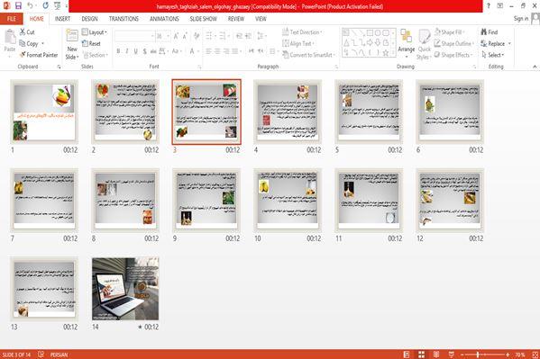Image resolution: width=540 pixels, height=359 pixels.
Task: Open Convert to SmartArt dropdown
Action: tap(308, 55)
